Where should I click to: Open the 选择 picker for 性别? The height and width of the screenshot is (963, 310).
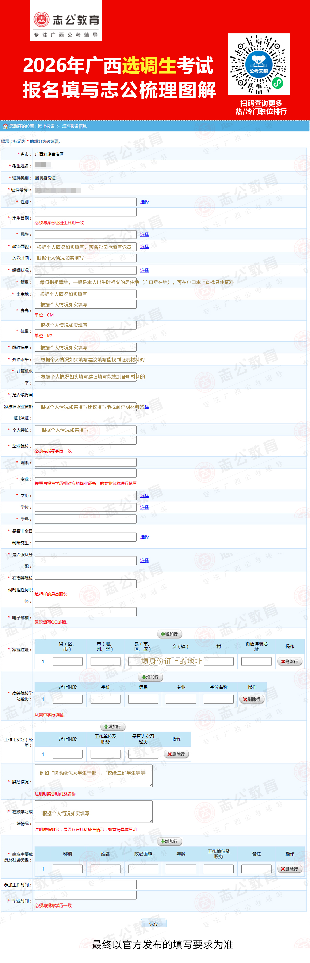145,202
